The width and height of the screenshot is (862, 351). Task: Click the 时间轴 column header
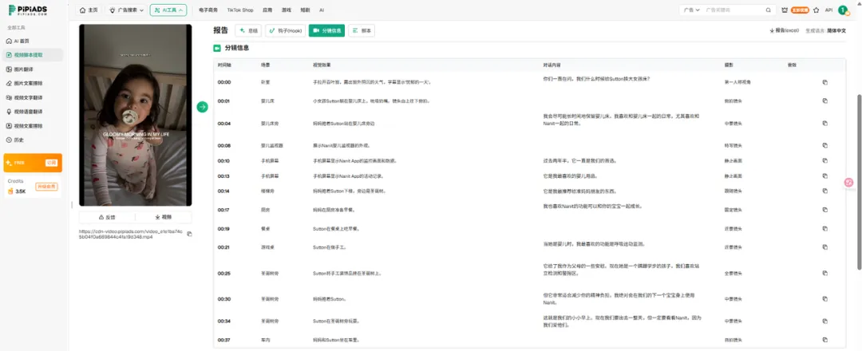point(224,65)
